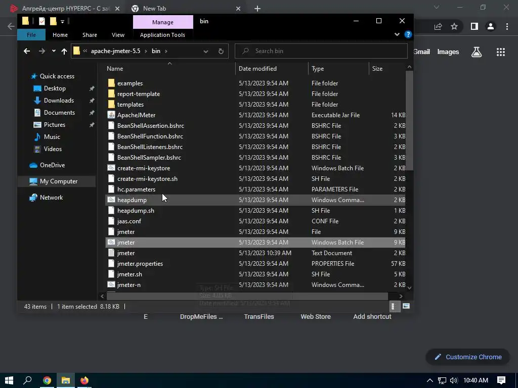Viewport: 518px width, 388px height.
Task: Open Chrome profile icon
Action: tap(491, 26)
